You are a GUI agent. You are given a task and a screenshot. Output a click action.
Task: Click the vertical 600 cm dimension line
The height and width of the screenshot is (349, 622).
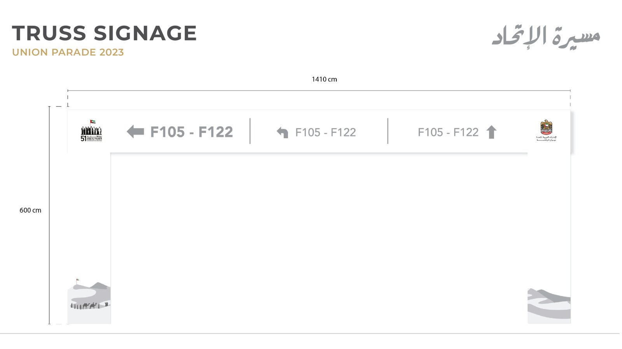[49, 215]
